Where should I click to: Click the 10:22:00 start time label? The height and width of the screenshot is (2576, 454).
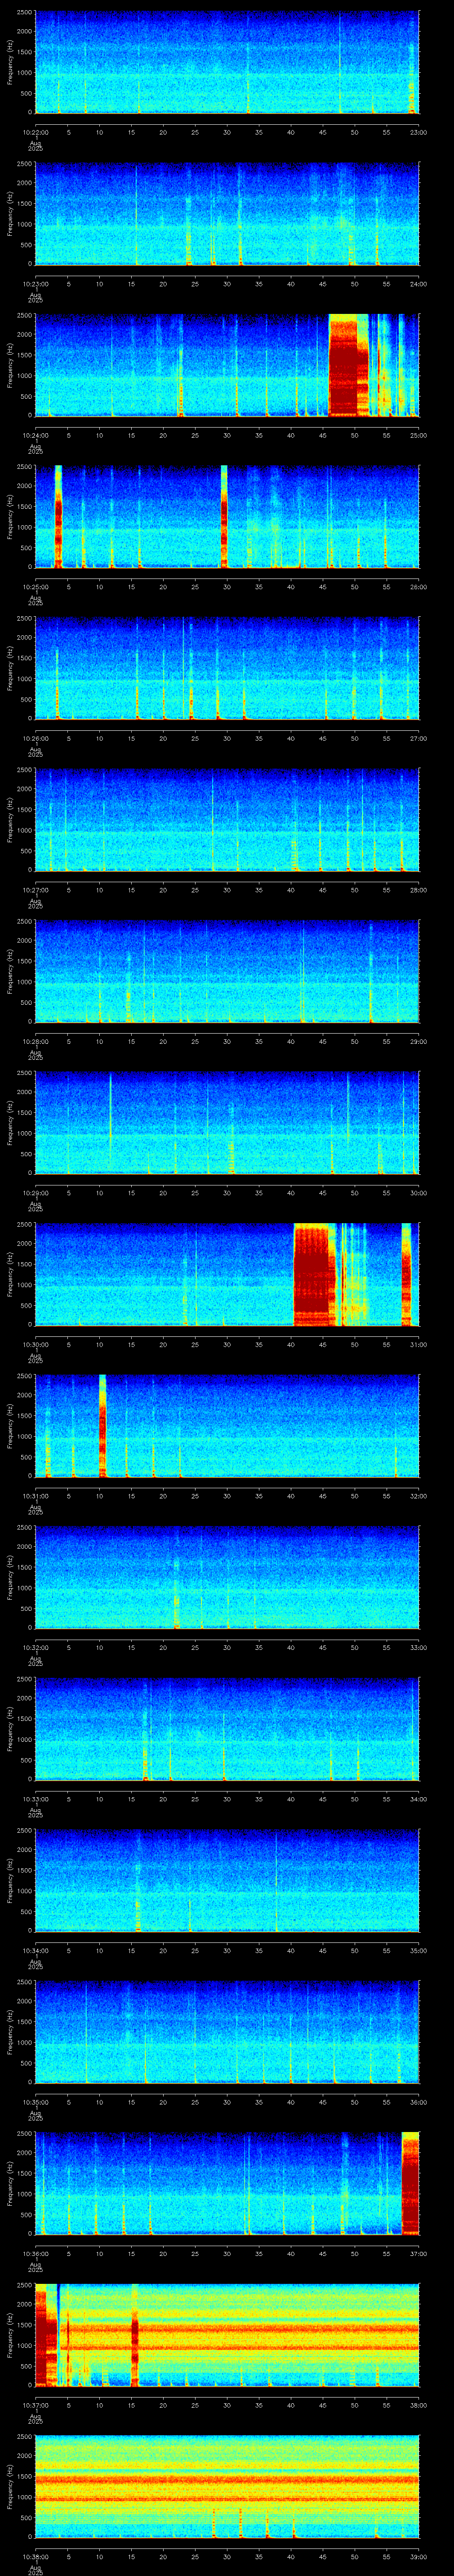coord(35,132)
